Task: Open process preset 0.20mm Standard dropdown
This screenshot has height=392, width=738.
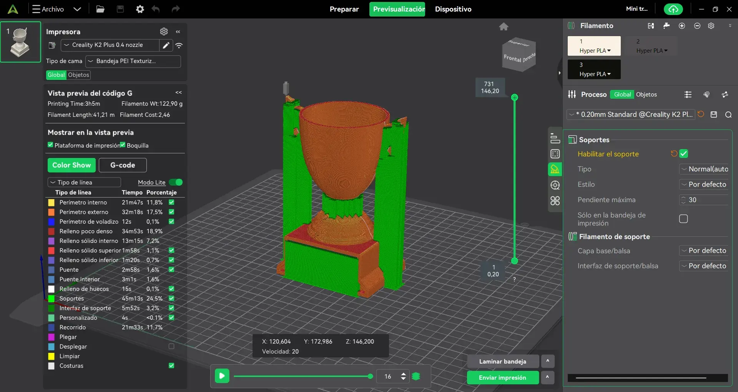Action: point(631,115)
